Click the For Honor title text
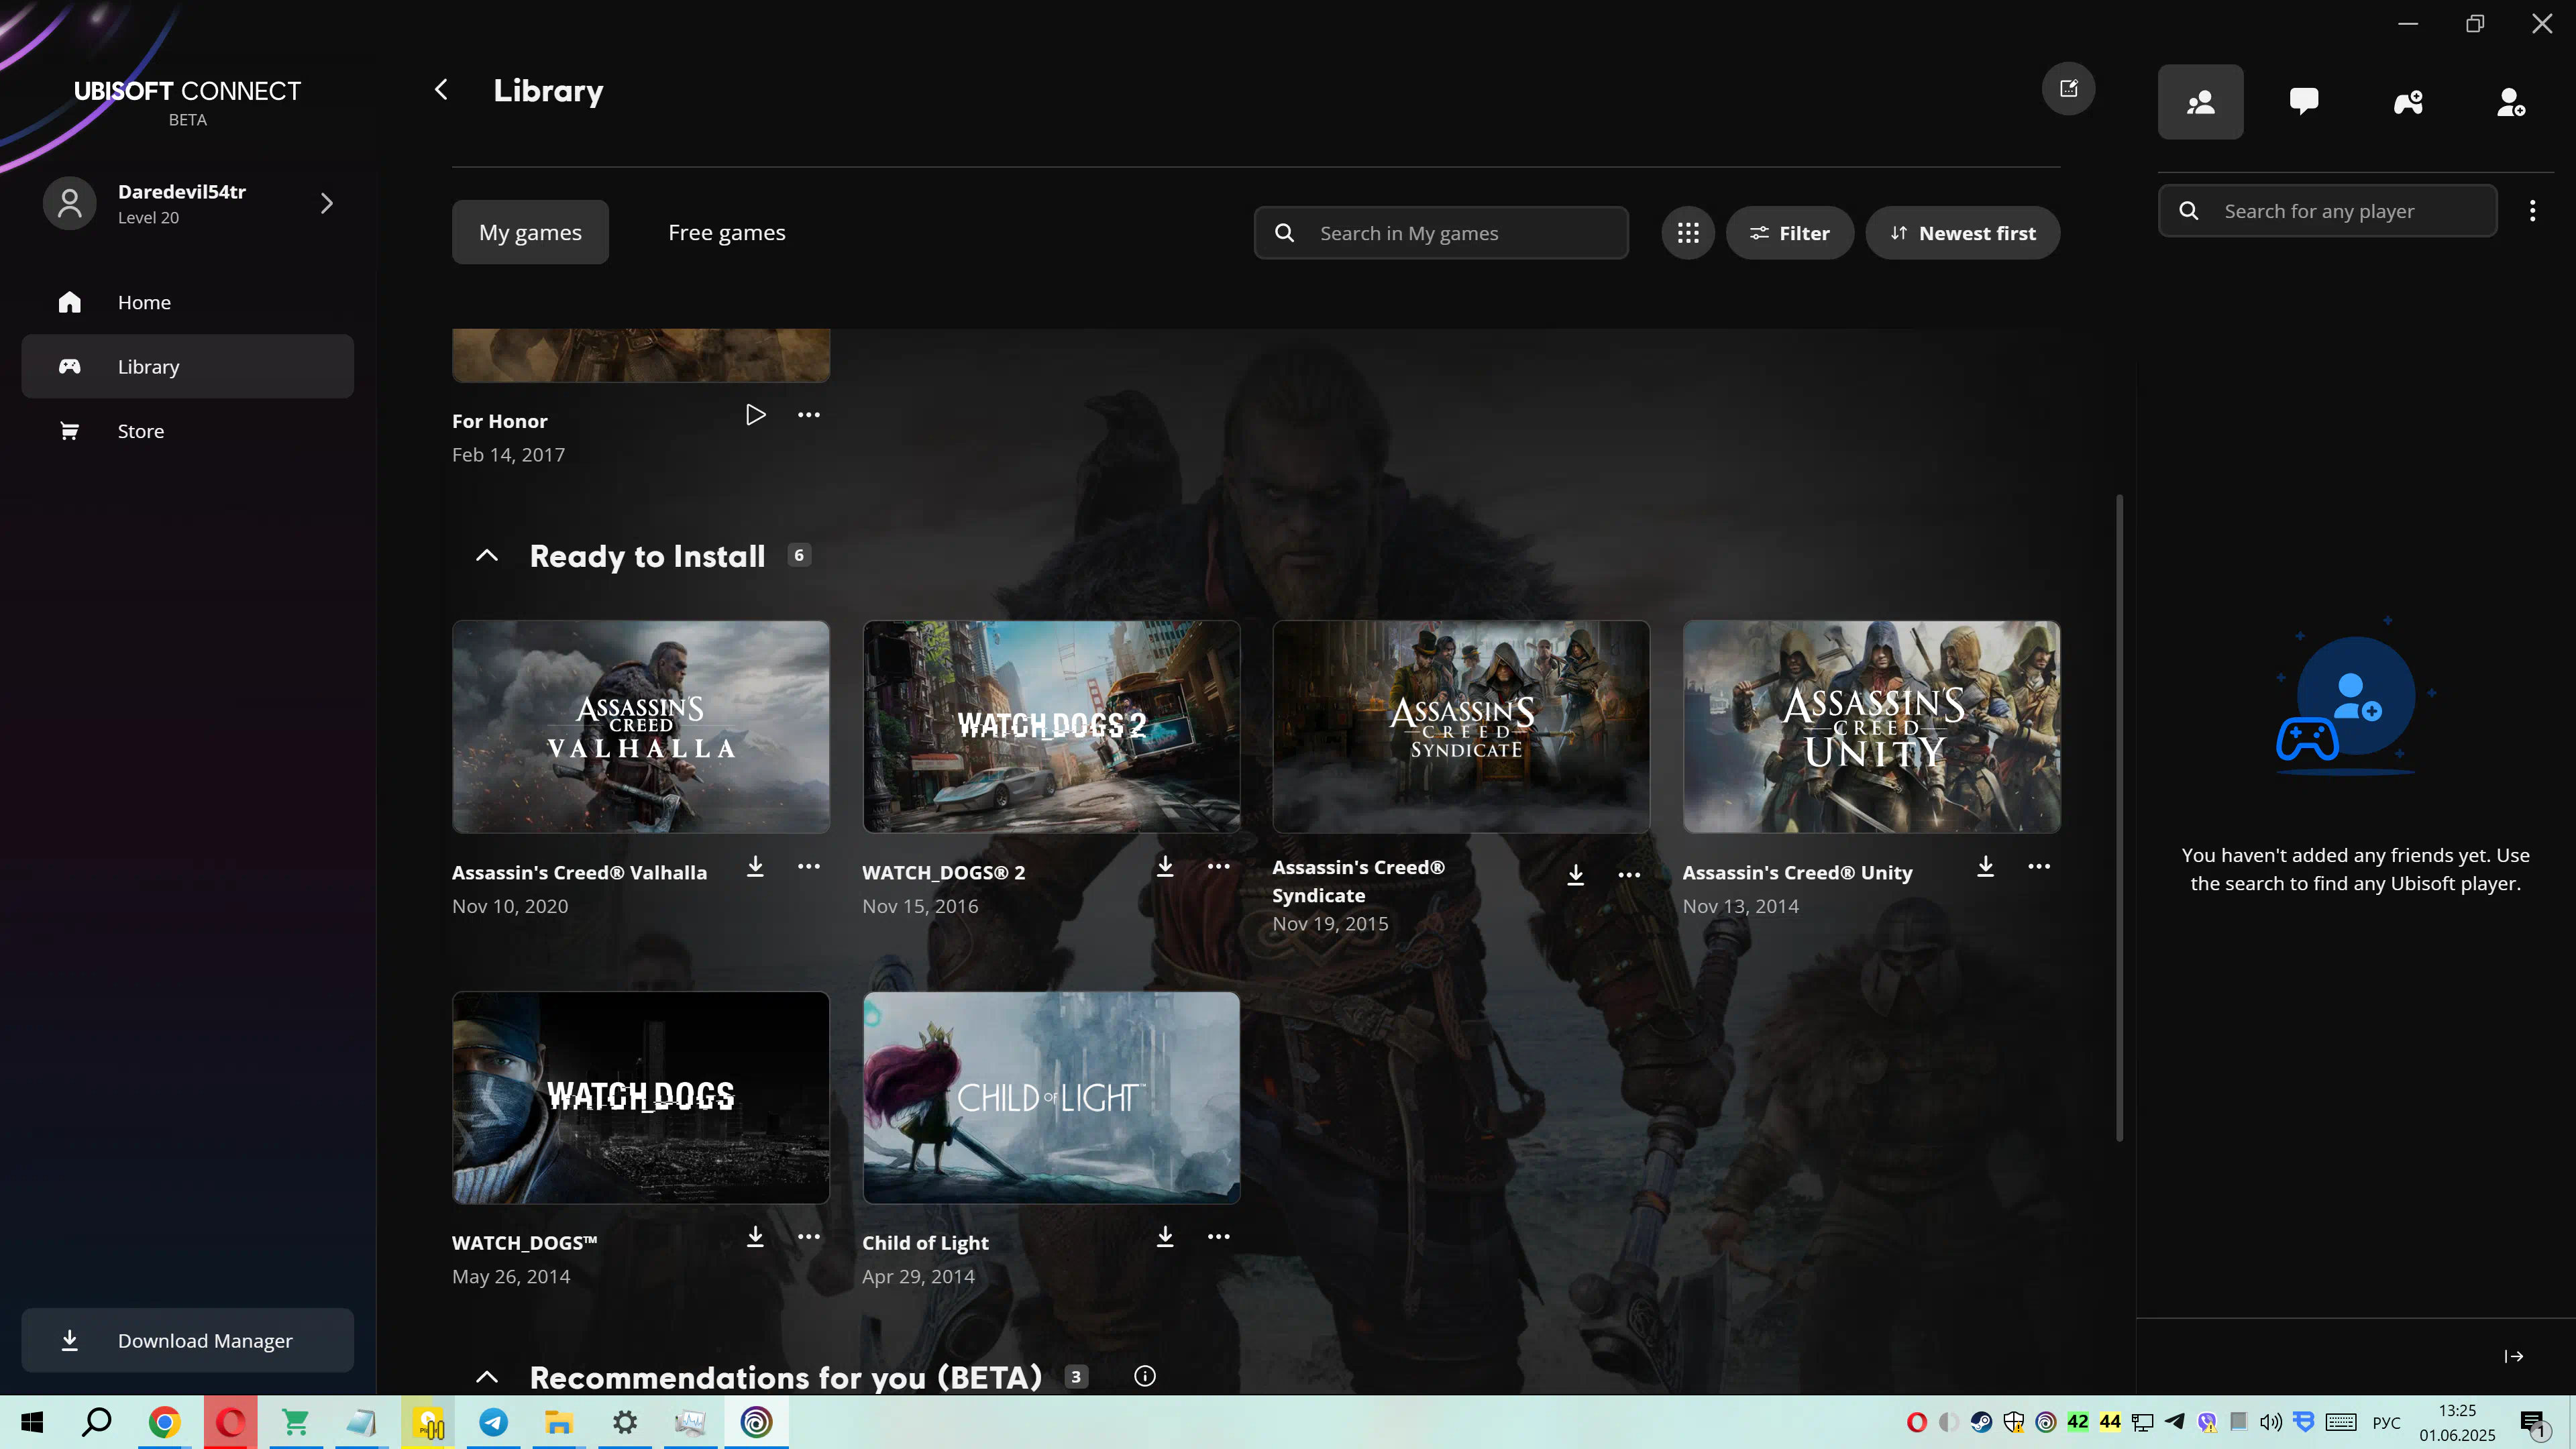The image size is (2576, 1449). click(x=499, y=421)
